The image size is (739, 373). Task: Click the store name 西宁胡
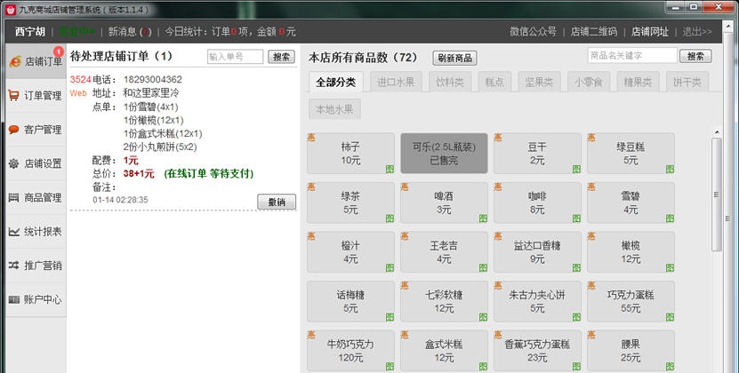coord(30,32)
